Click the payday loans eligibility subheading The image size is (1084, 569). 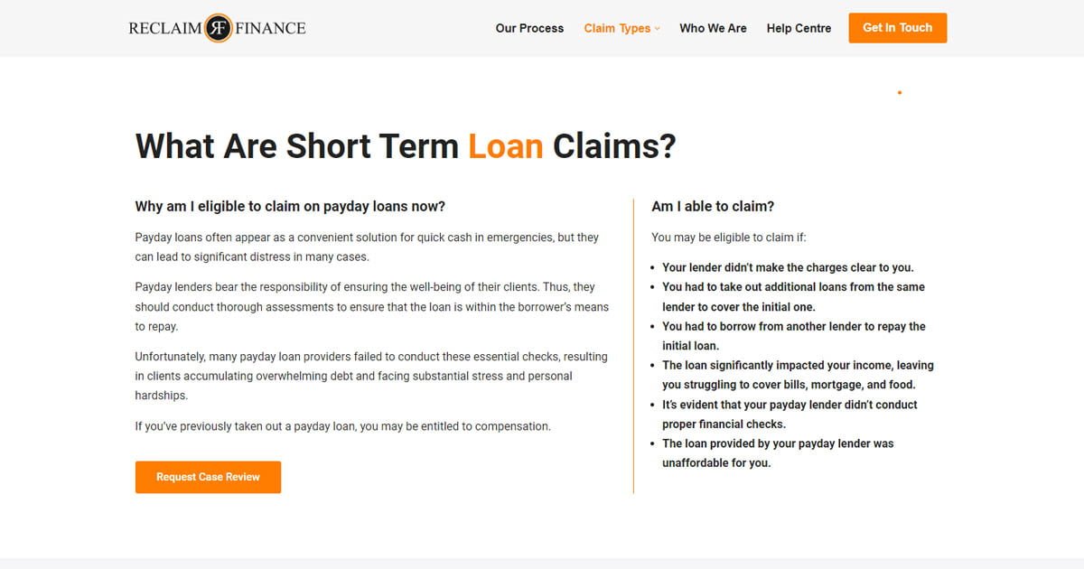290,206
